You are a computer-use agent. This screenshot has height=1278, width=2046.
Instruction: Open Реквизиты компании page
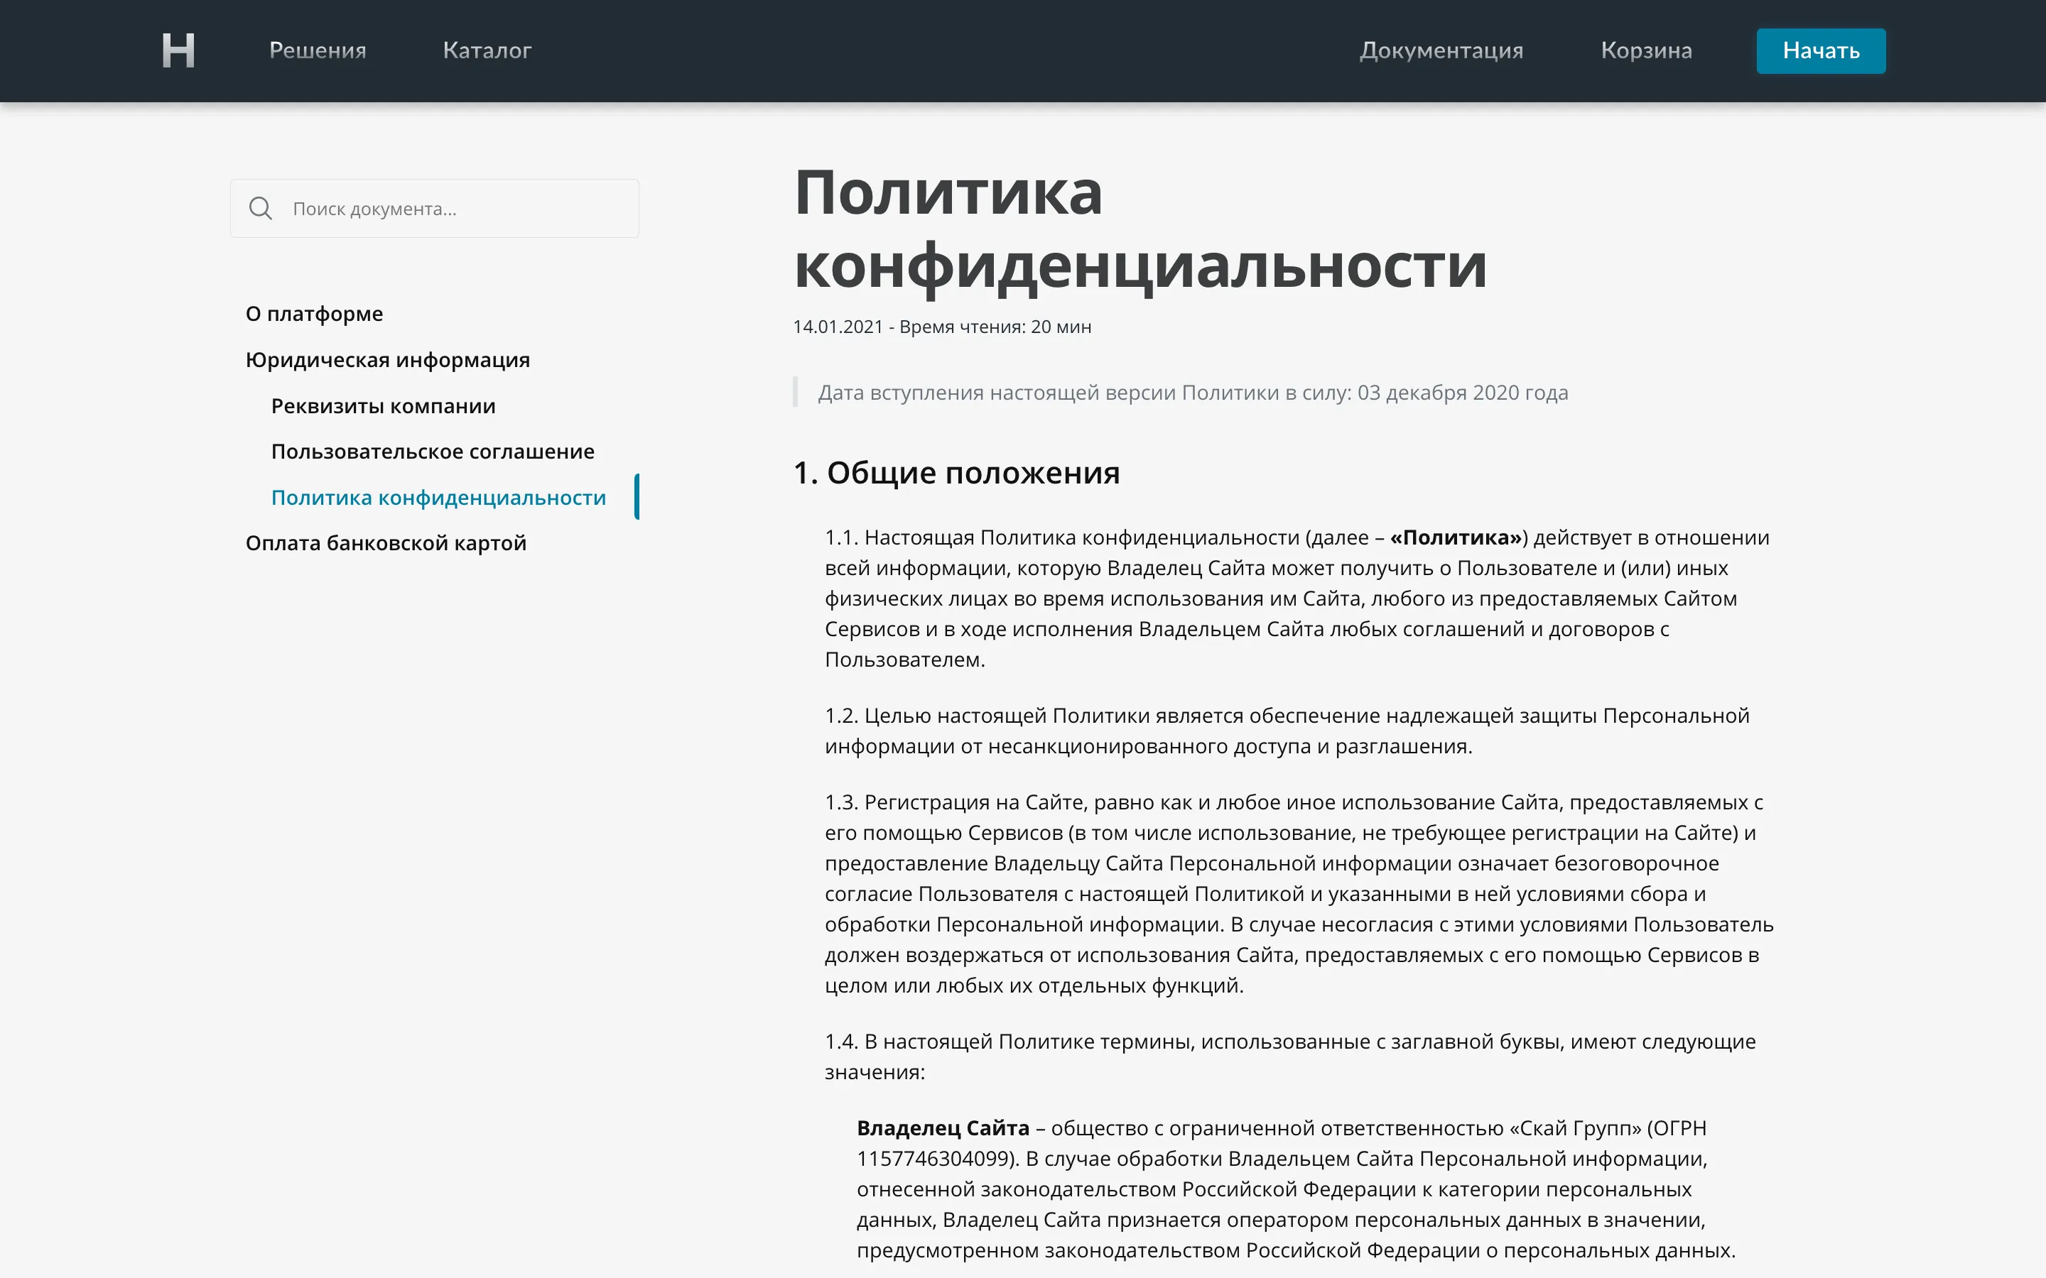[x=383, y=405]
